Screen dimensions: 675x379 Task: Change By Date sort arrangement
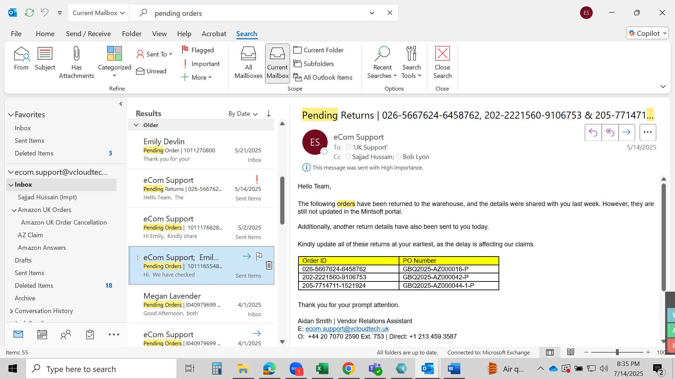[x=243, y=114]
